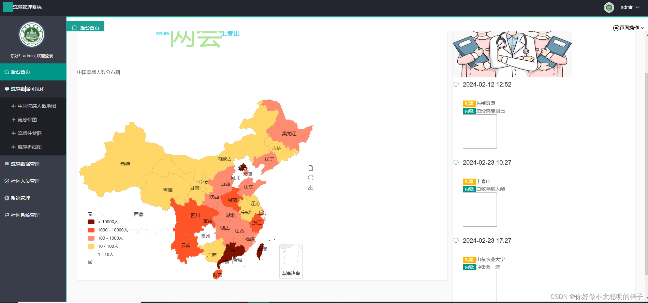
Task: Click the pulse icon beside 流感折线图
Action: tap(13, 147)
